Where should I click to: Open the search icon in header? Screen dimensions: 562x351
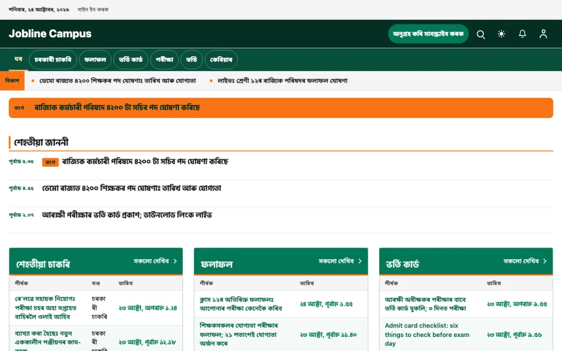click(x=481, y=34)
